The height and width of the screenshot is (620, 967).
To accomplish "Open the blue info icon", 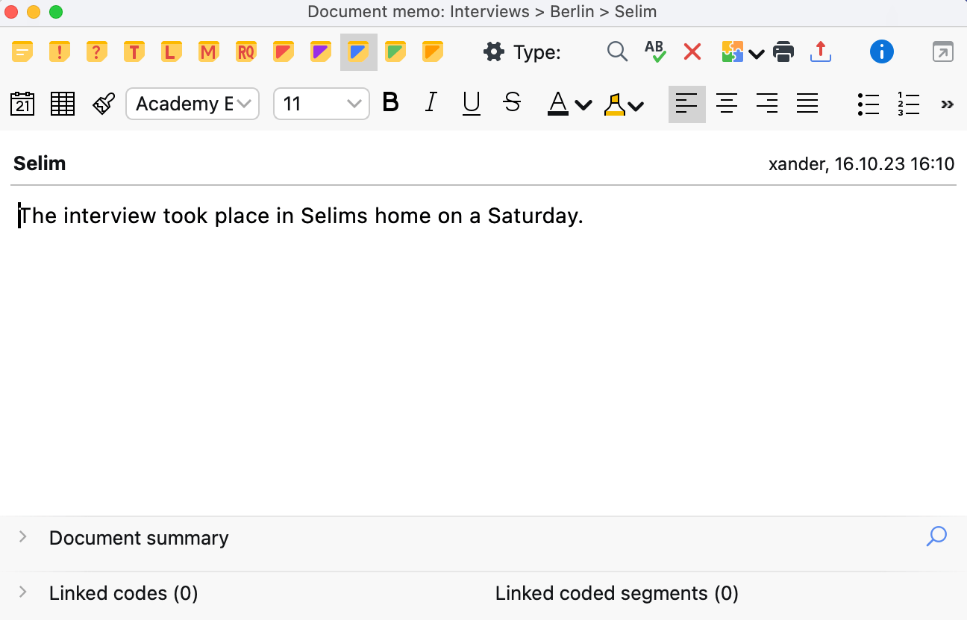I will pyautogui.click(x=881, y=52).
